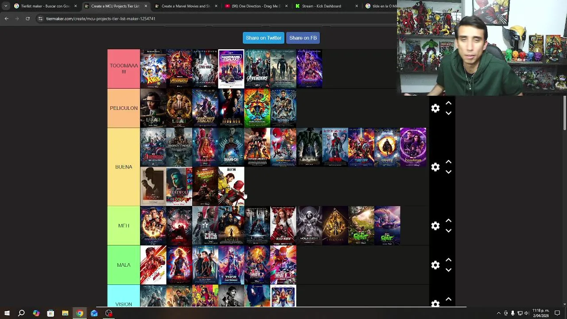Switch to 'tilde en la O' Google tab
Screen dimensions: 567x319
click(381, 6)
